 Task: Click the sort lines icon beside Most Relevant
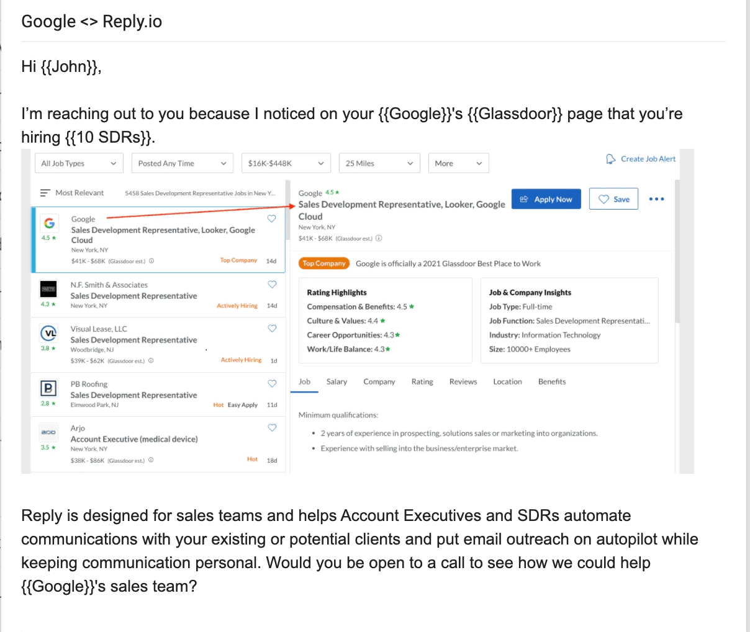(x=45, y=193)
